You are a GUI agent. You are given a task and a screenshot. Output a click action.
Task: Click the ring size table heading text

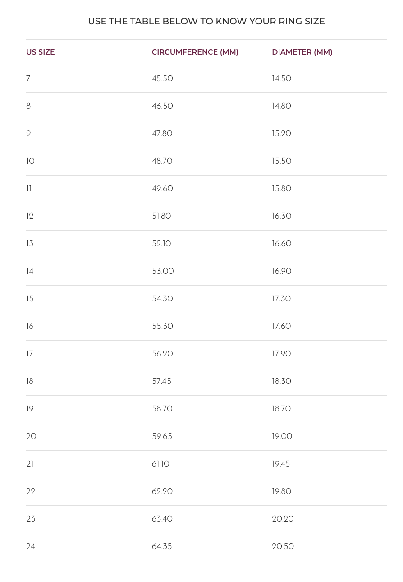coord(206,21)
